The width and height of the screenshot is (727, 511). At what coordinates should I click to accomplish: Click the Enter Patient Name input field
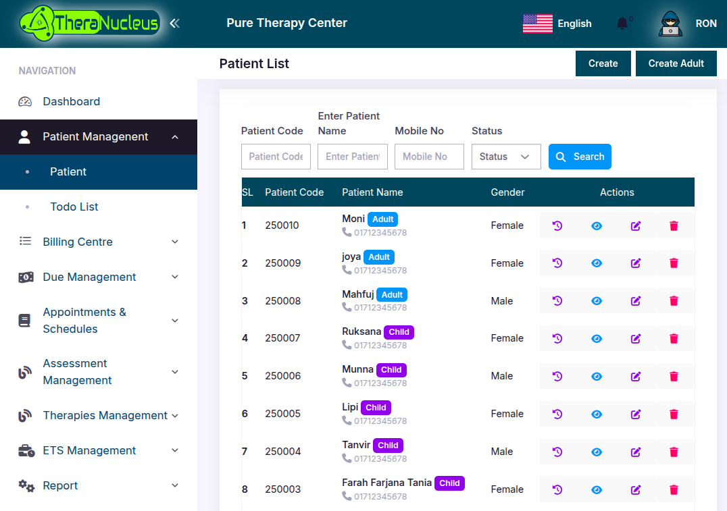(353, 157)
